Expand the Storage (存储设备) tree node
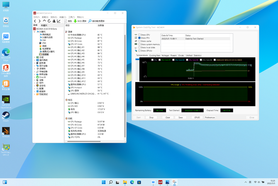Screen dimensions: 278x186 (34, 72)
